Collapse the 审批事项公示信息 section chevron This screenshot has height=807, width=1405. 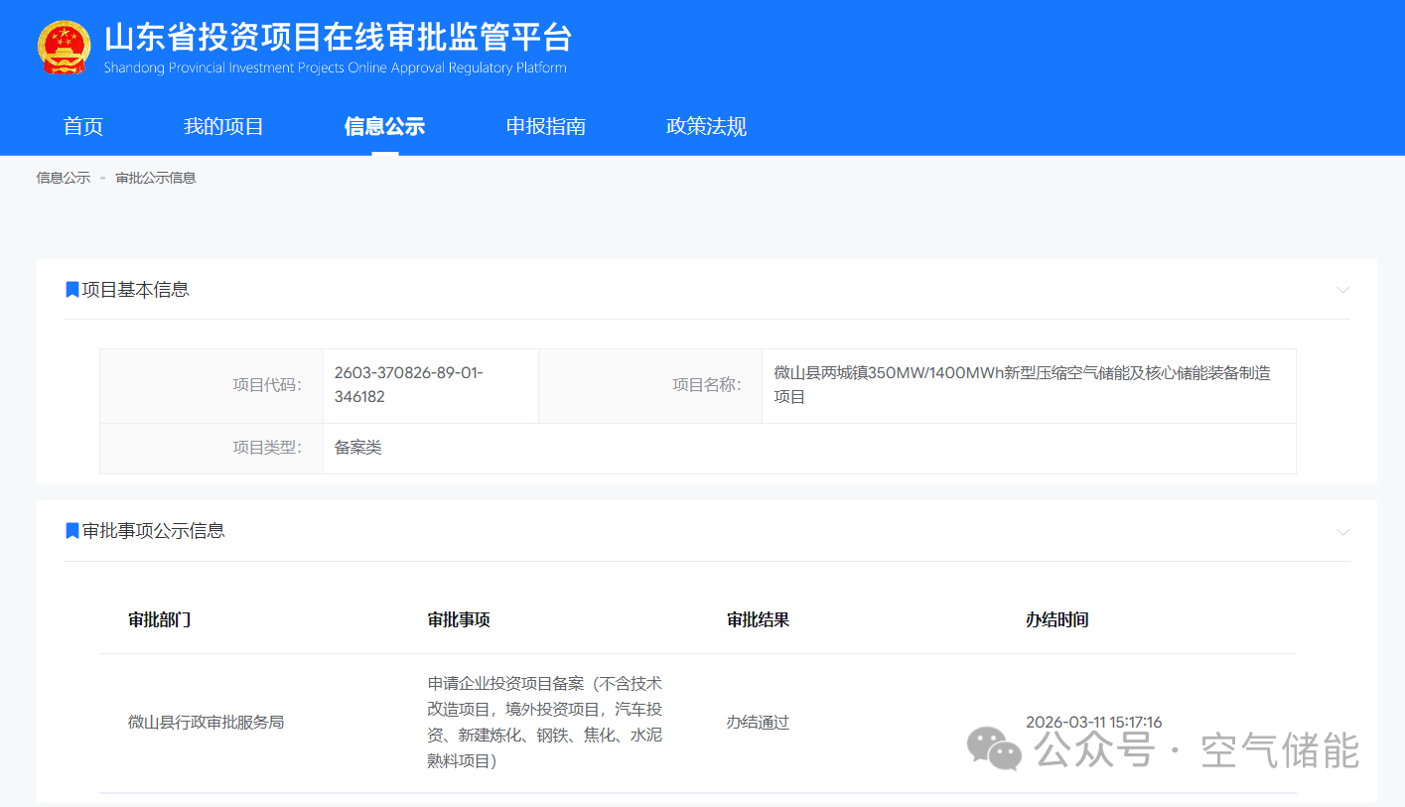[1342, 532]
